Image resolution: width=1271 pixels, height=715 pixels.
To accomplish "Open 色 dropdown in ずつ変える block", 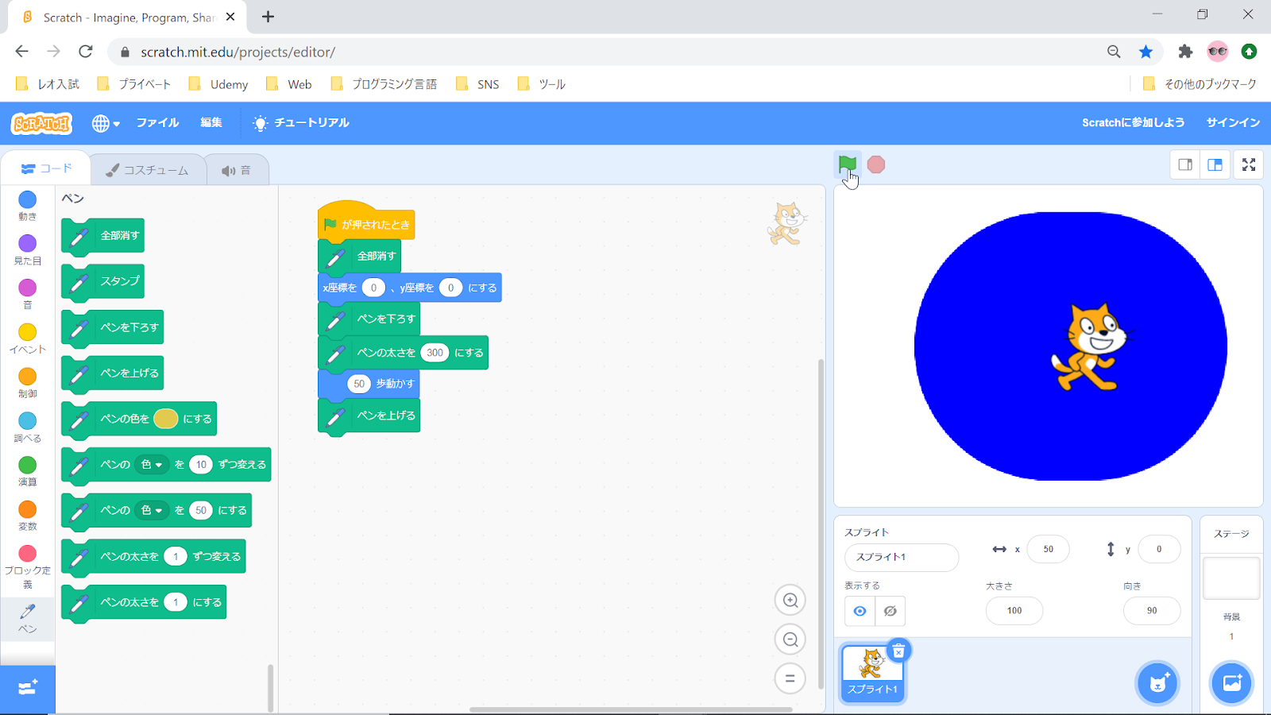I will (152, 465).
